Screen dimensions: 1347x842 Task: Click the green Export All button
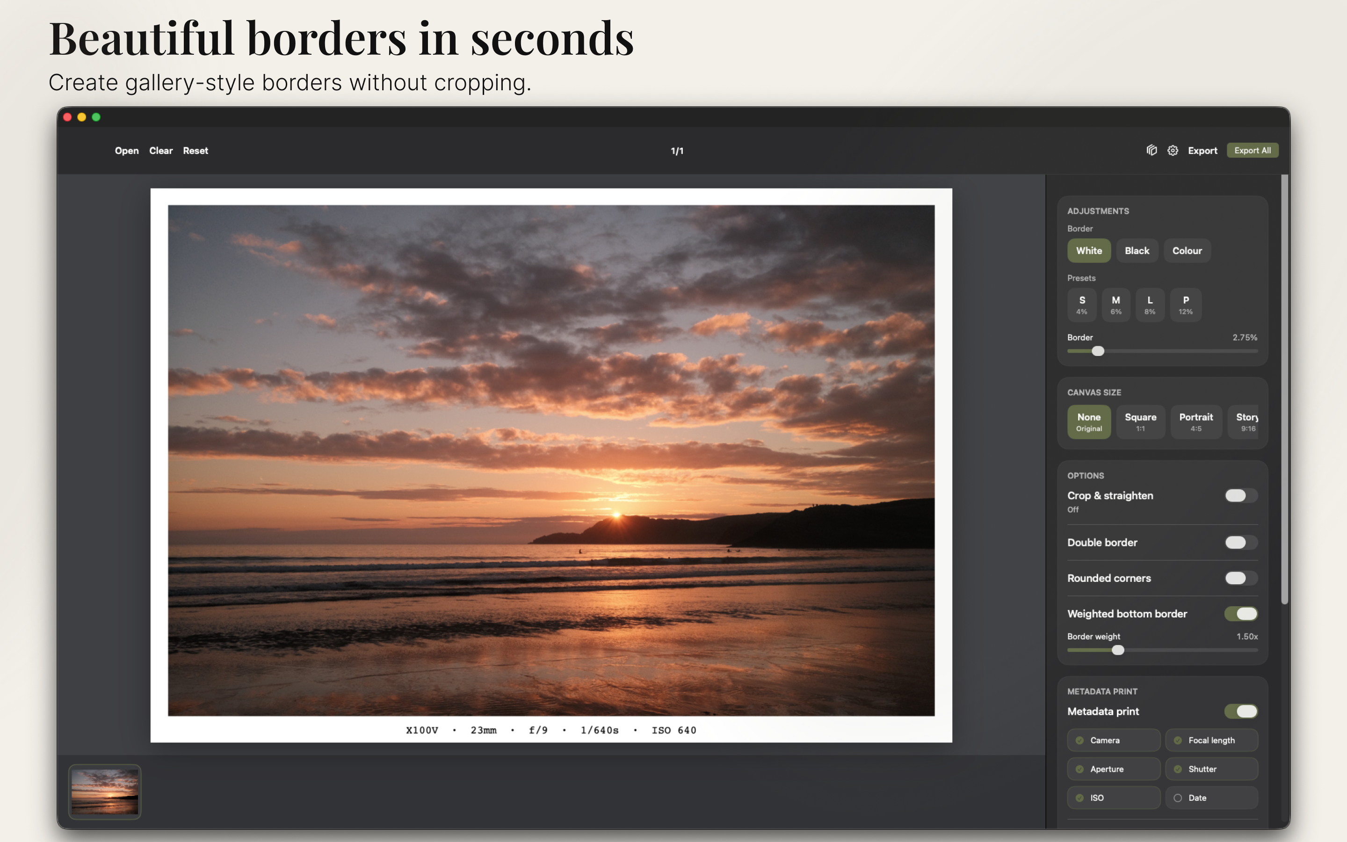(1253, 150)
